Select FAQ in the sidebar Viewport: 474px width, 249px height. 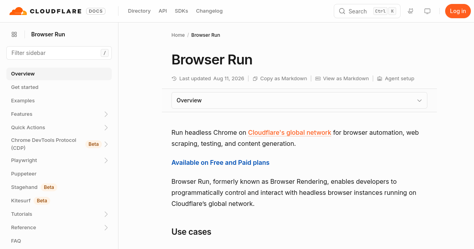[x=59, y=241]
